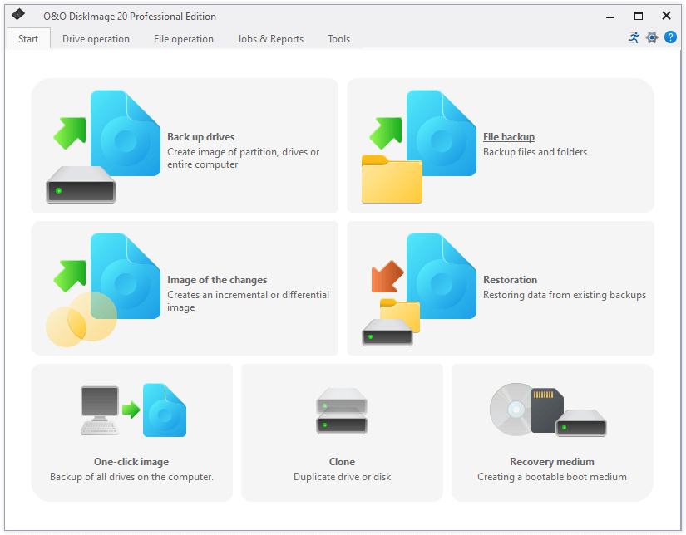
Task: Open help with the question mark icon
Action: pyautogui.click(x=670, y=37)
